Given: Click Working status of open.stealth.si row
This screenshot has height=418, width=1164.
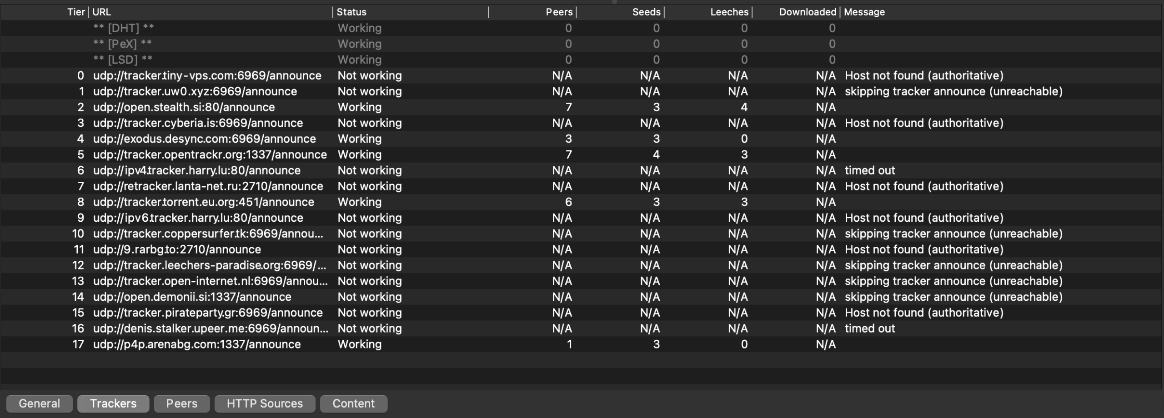Looking at the screenshot, I should (360, 107).
